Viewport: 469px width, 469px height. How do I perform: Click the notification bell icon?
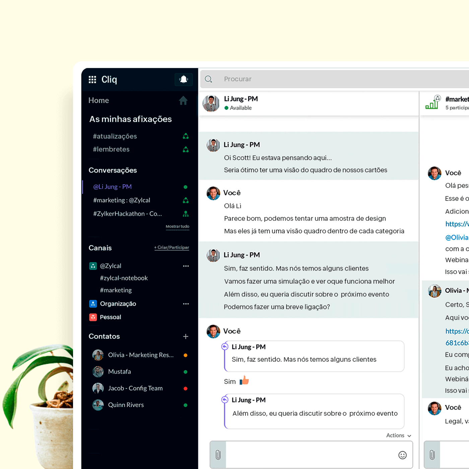pos(184,79)
